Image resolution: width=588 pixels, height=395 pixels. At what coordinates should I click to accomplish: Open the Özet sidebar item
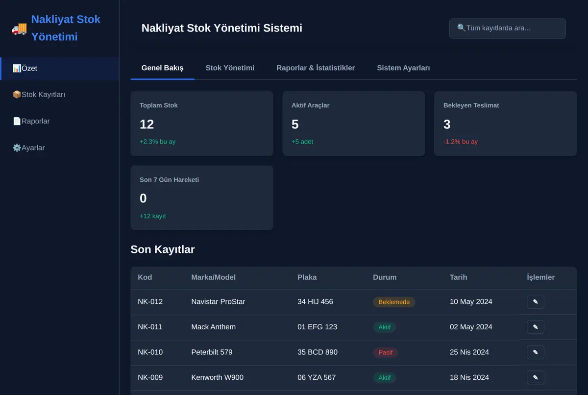point(59,68)
